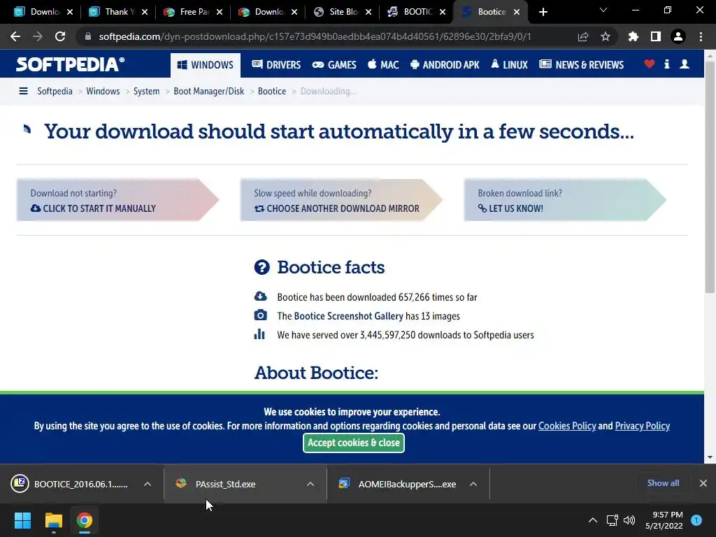Open the ANDROID APK section
Image resolution: width=716 pixels, height=537 pixels.
click(x=445, y=65)
